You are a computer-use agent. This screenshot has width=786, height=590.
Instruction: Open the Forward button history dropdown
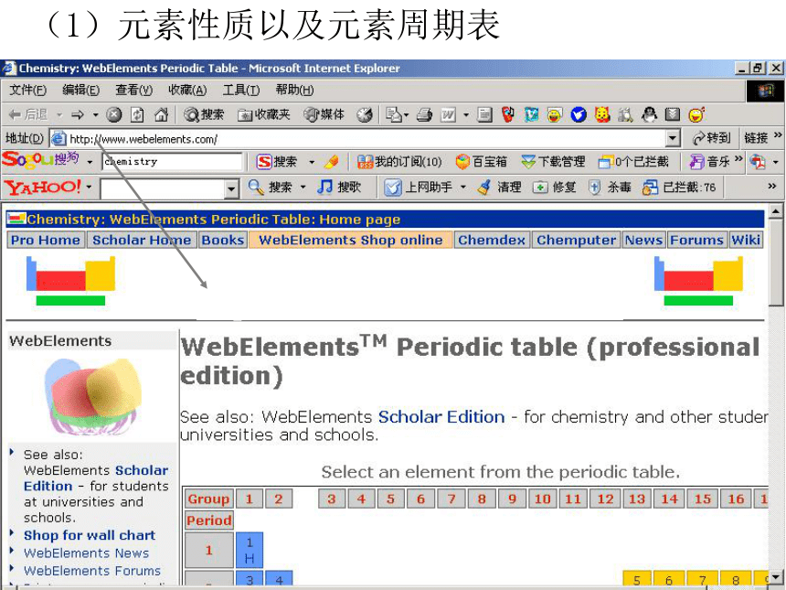pos(95,115)
